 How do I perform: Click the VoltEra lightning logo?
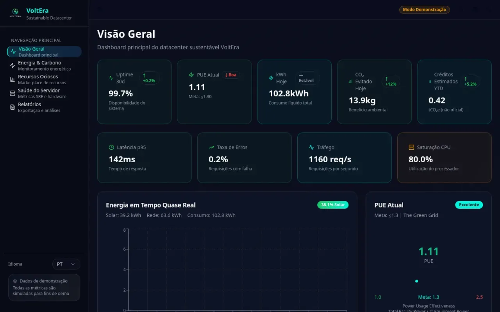[x=15, y=12]
